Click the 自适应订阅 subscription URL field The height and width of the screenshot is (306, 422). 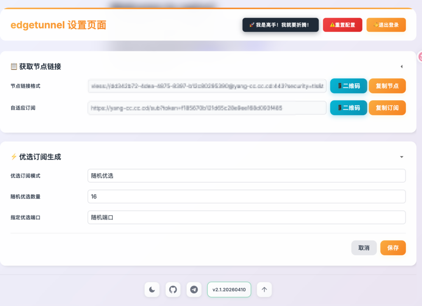coord(206,108)
